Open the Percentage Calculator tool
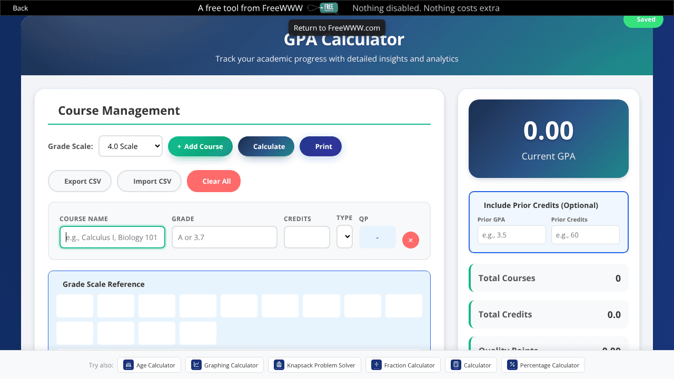The width and height of the screenshot is (674, 379). tap(543, 365)
